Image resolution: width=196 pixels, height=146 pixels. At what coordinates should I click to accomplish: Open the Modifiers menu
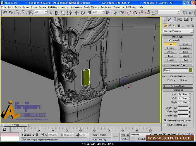pyautogui.click(x=53, y=7)
